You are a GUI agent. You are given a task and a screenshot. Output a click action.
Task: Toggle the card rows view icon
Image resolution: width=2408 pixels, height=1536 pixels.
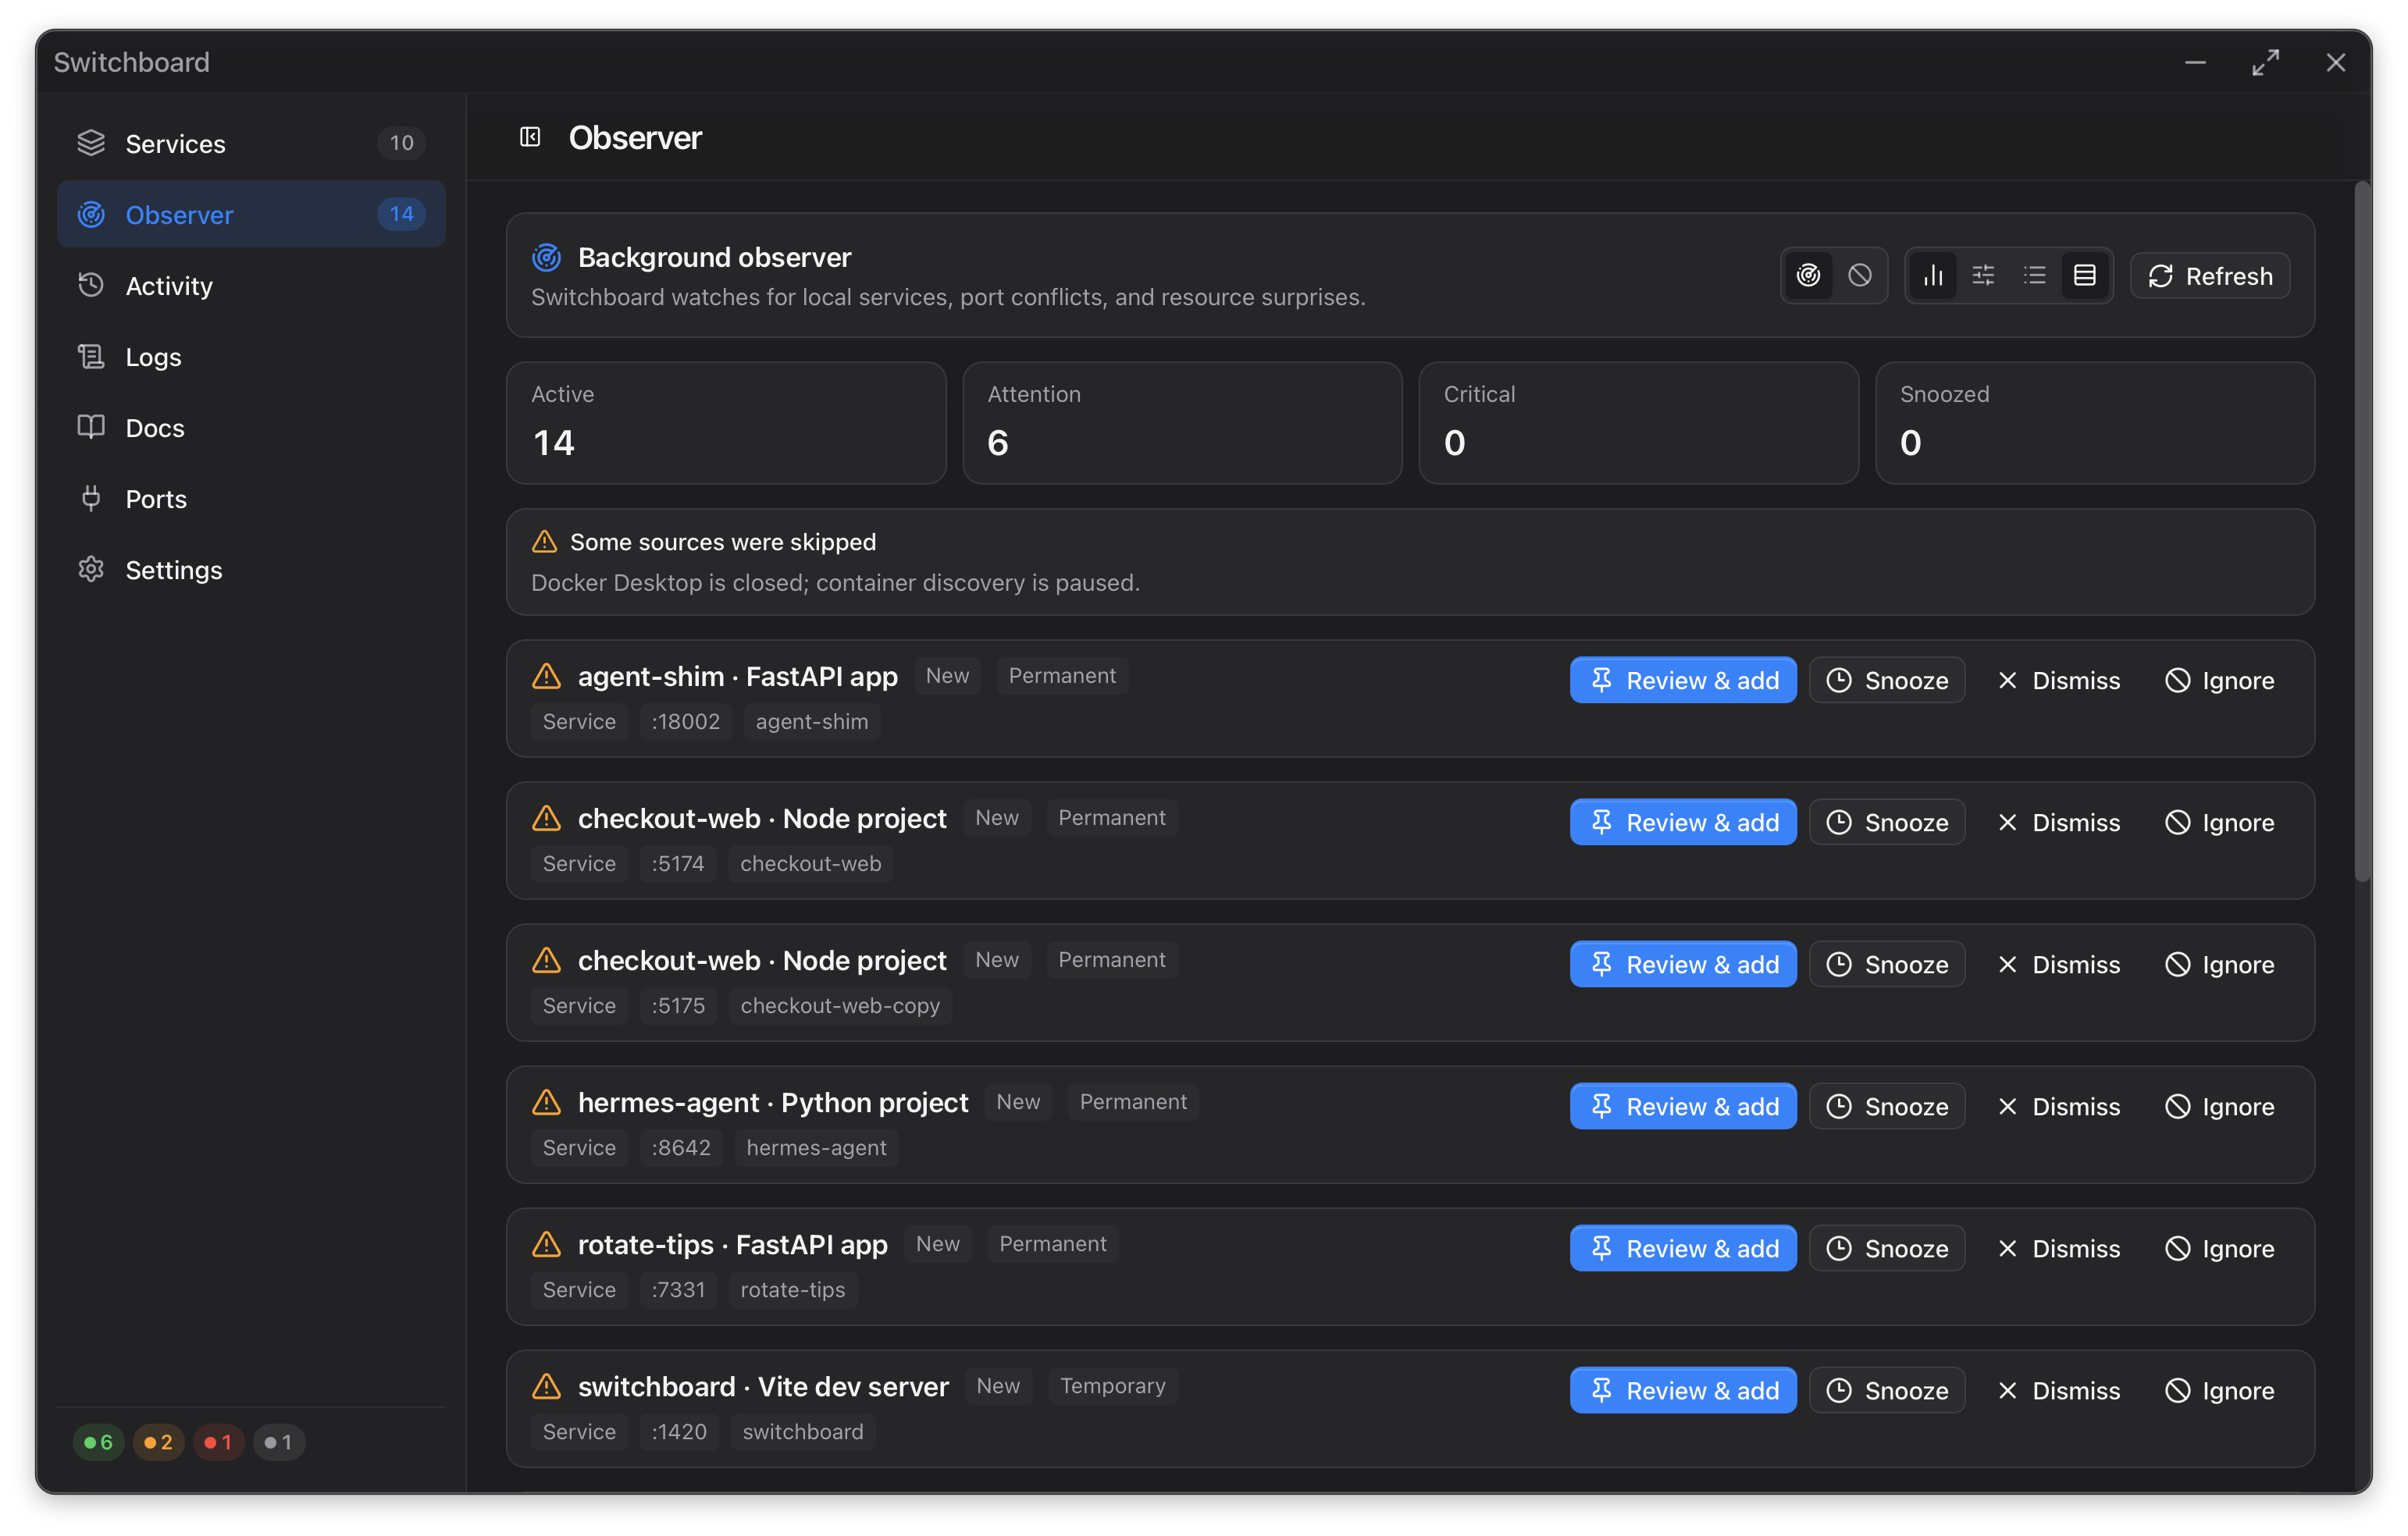tap(2084, 276)
